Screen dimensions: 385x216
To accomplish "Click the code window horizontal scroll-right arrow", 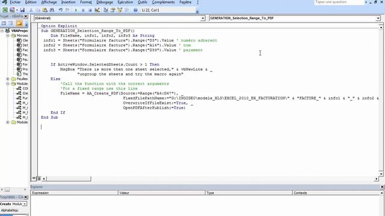I will click(x=377, y=179).
